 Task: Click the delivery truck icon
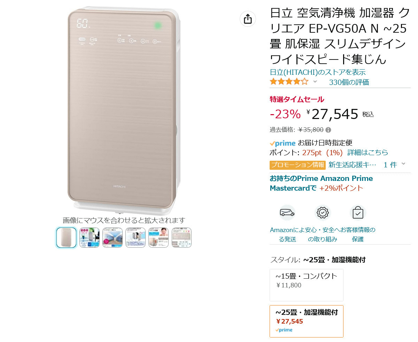(x=287, y=213)
